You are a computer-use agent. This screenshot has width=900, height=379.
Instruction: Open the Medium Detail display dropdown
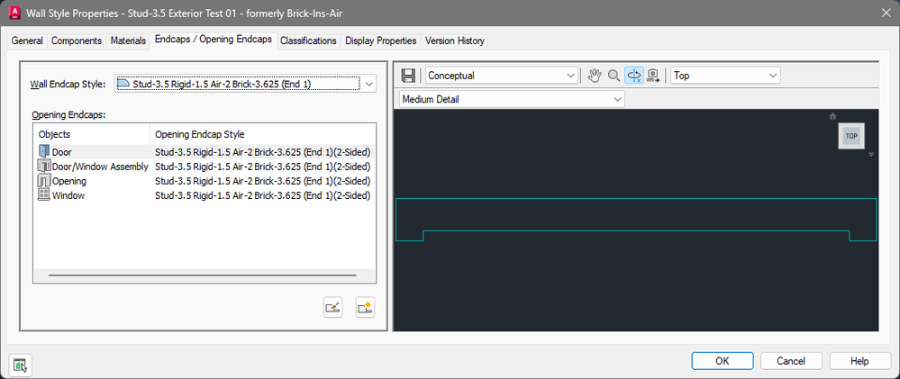pyautogui.click(x=512, y=99)
